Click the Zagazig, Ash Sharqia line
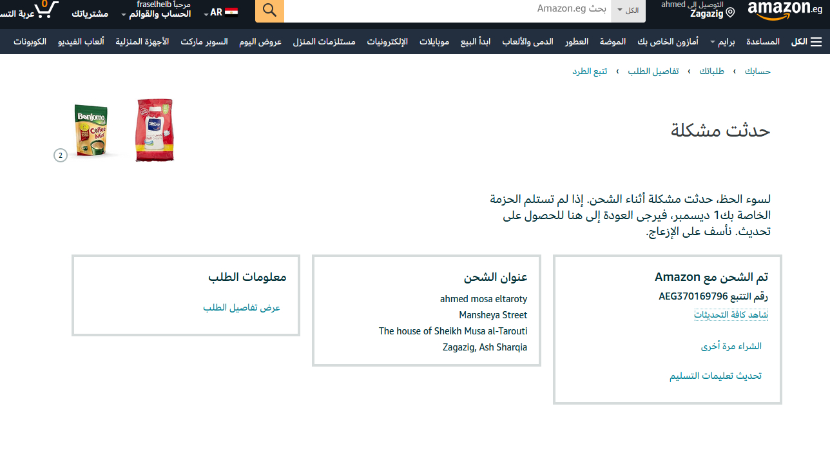The image size is (830, 451). (485, 347)
